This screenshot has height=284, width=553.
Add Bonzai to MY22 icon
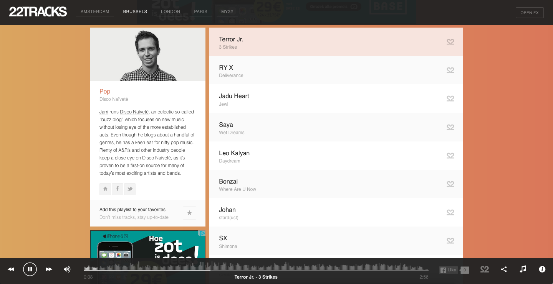point(450,184)
